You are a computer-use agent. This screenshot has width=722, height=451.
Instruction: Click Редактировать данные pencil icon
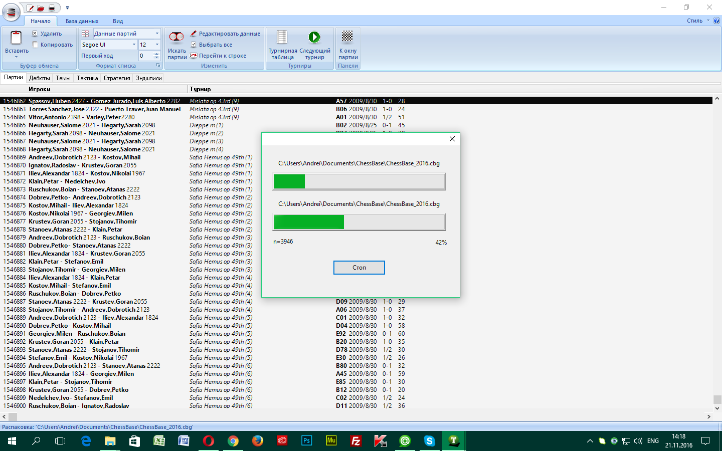coord(194,34)
